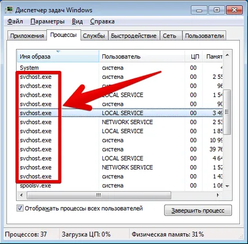The height and width of the screenshot is (244, 248).
Task: Click the vertical scrollbar thumb
Action: [227, 112]
